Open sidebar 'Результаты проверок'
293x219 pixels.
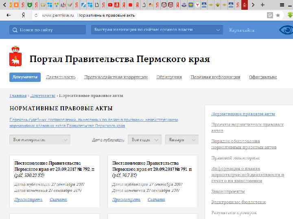[x=234, y=213]
